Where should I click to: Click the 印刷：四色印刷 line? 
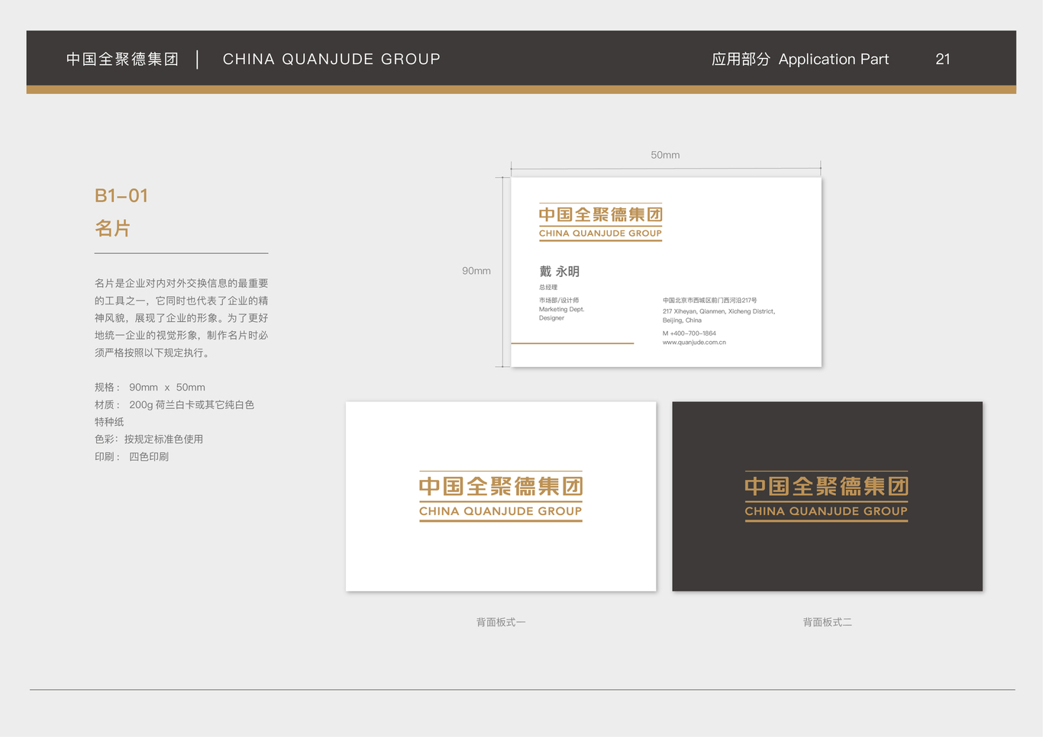(131, 456)
